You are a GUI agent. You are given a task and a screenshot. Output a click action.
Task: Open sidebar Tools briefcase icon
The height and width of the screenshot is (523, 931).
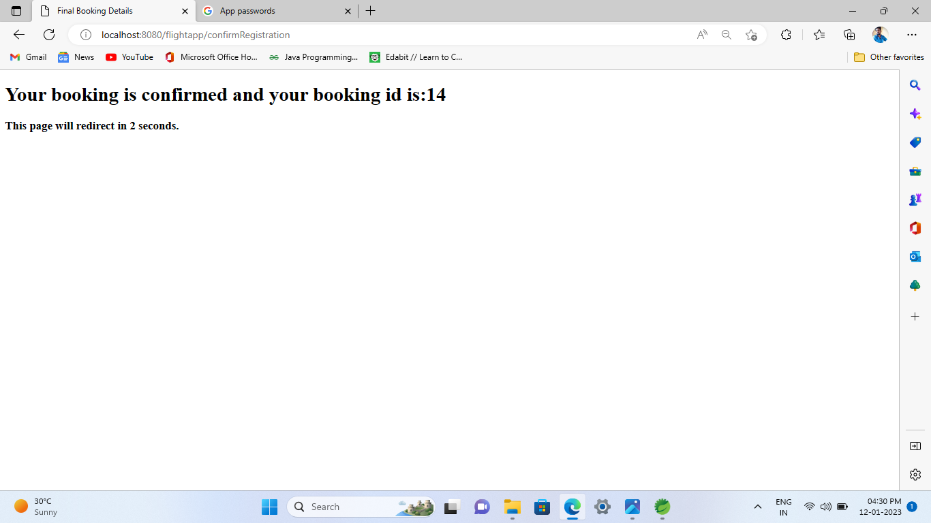pyautogui.click(x=915, y=171)
